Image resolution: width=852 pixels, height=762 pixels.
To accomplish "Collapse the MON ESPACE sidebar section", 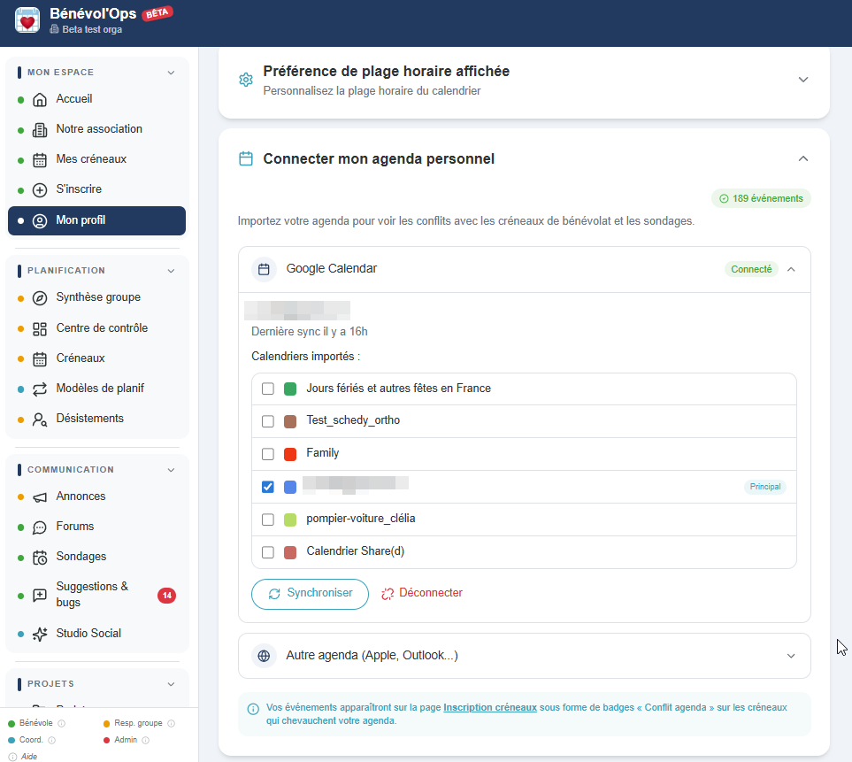I will tap(171, 73).
